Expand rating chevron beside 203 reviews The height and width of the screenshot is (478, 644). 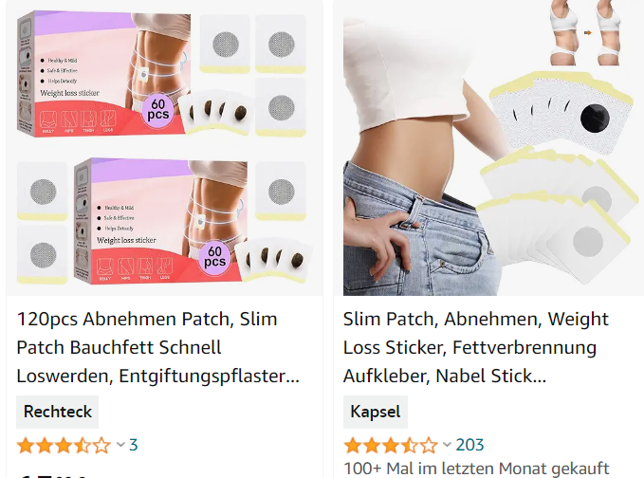click(x=447, y=445)
